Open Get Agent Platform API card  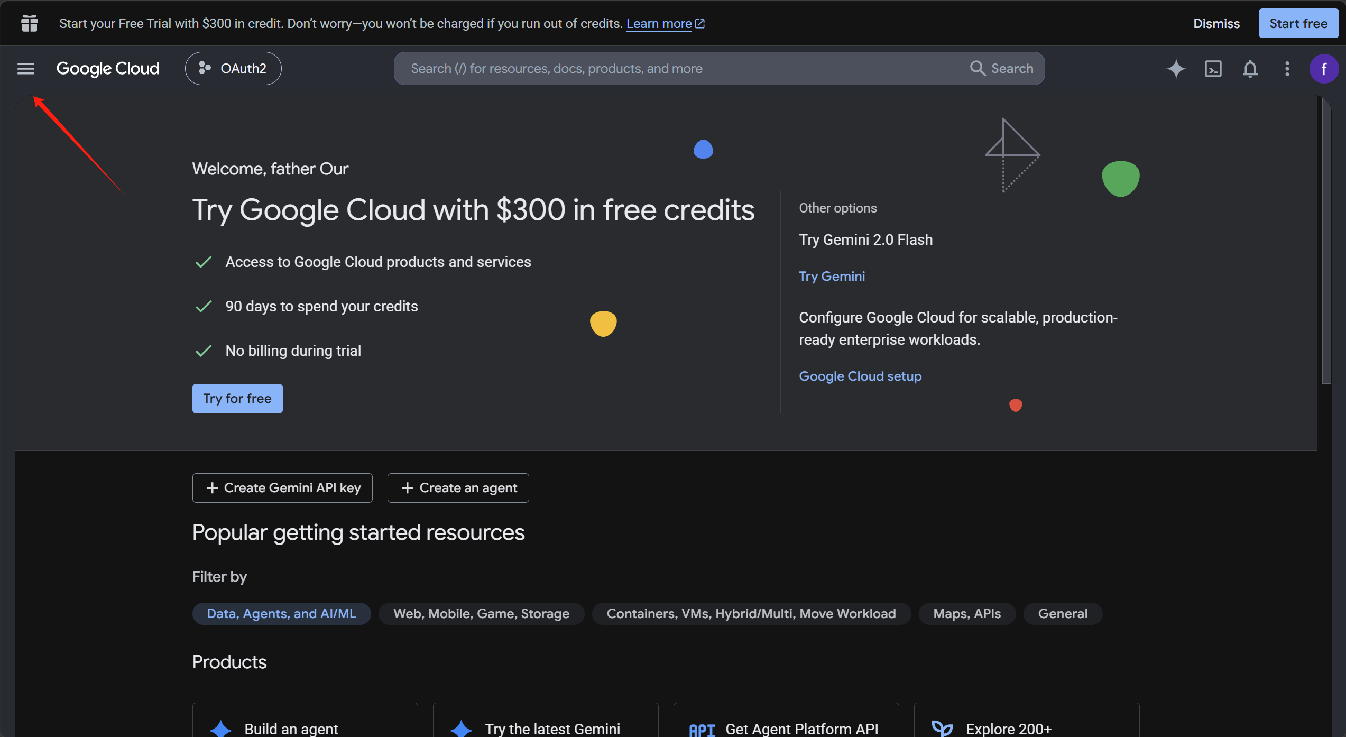coord(786,721)
